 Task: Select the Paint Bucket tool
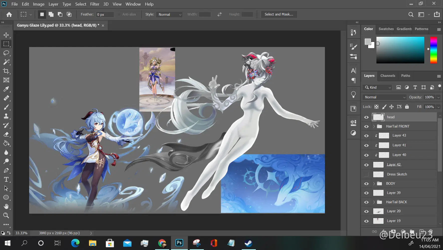[6, 143]
